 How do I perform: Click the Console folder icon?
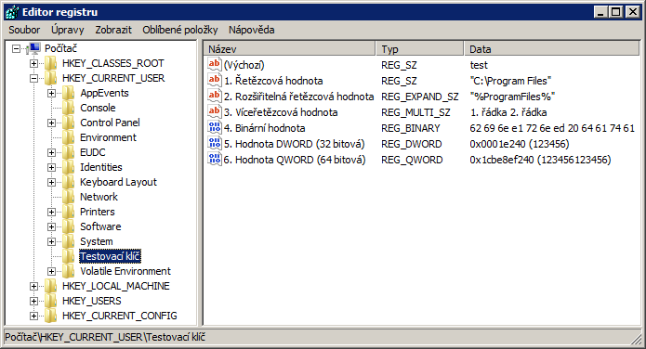tap(69, 108)
